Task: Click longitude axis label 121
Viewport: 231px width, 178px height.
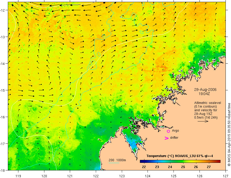Action: point(70,176)
